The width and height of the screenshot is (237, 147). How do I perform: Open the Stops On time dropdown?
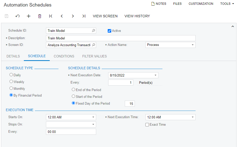(x=93, y=124)
